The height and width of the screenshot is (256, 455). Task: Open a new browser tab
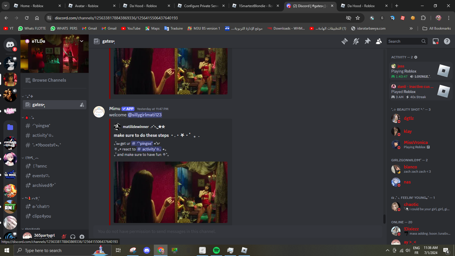[397, 6]
